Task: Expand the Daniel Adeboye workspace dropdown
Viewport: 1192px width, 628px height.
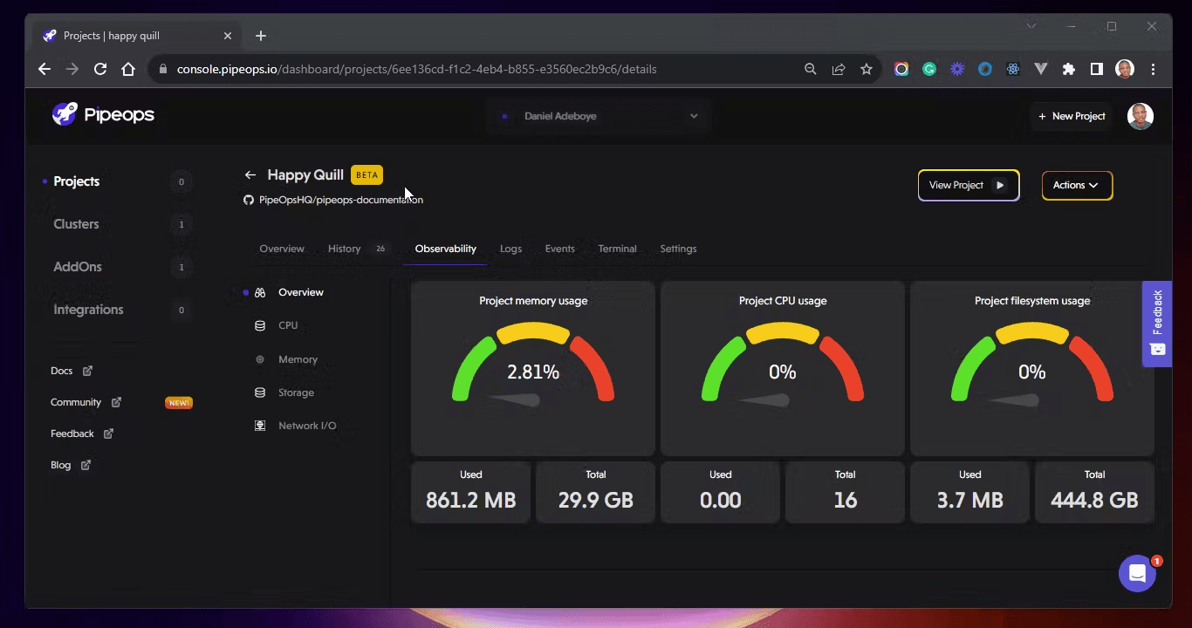Action: (599, 116)
